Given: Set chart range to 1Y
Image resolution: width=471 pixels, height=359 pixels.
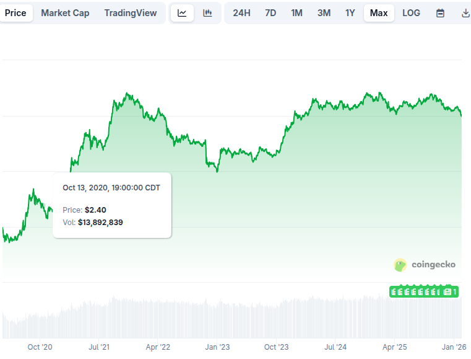Looking at the screenshot, I should point(350,13).
